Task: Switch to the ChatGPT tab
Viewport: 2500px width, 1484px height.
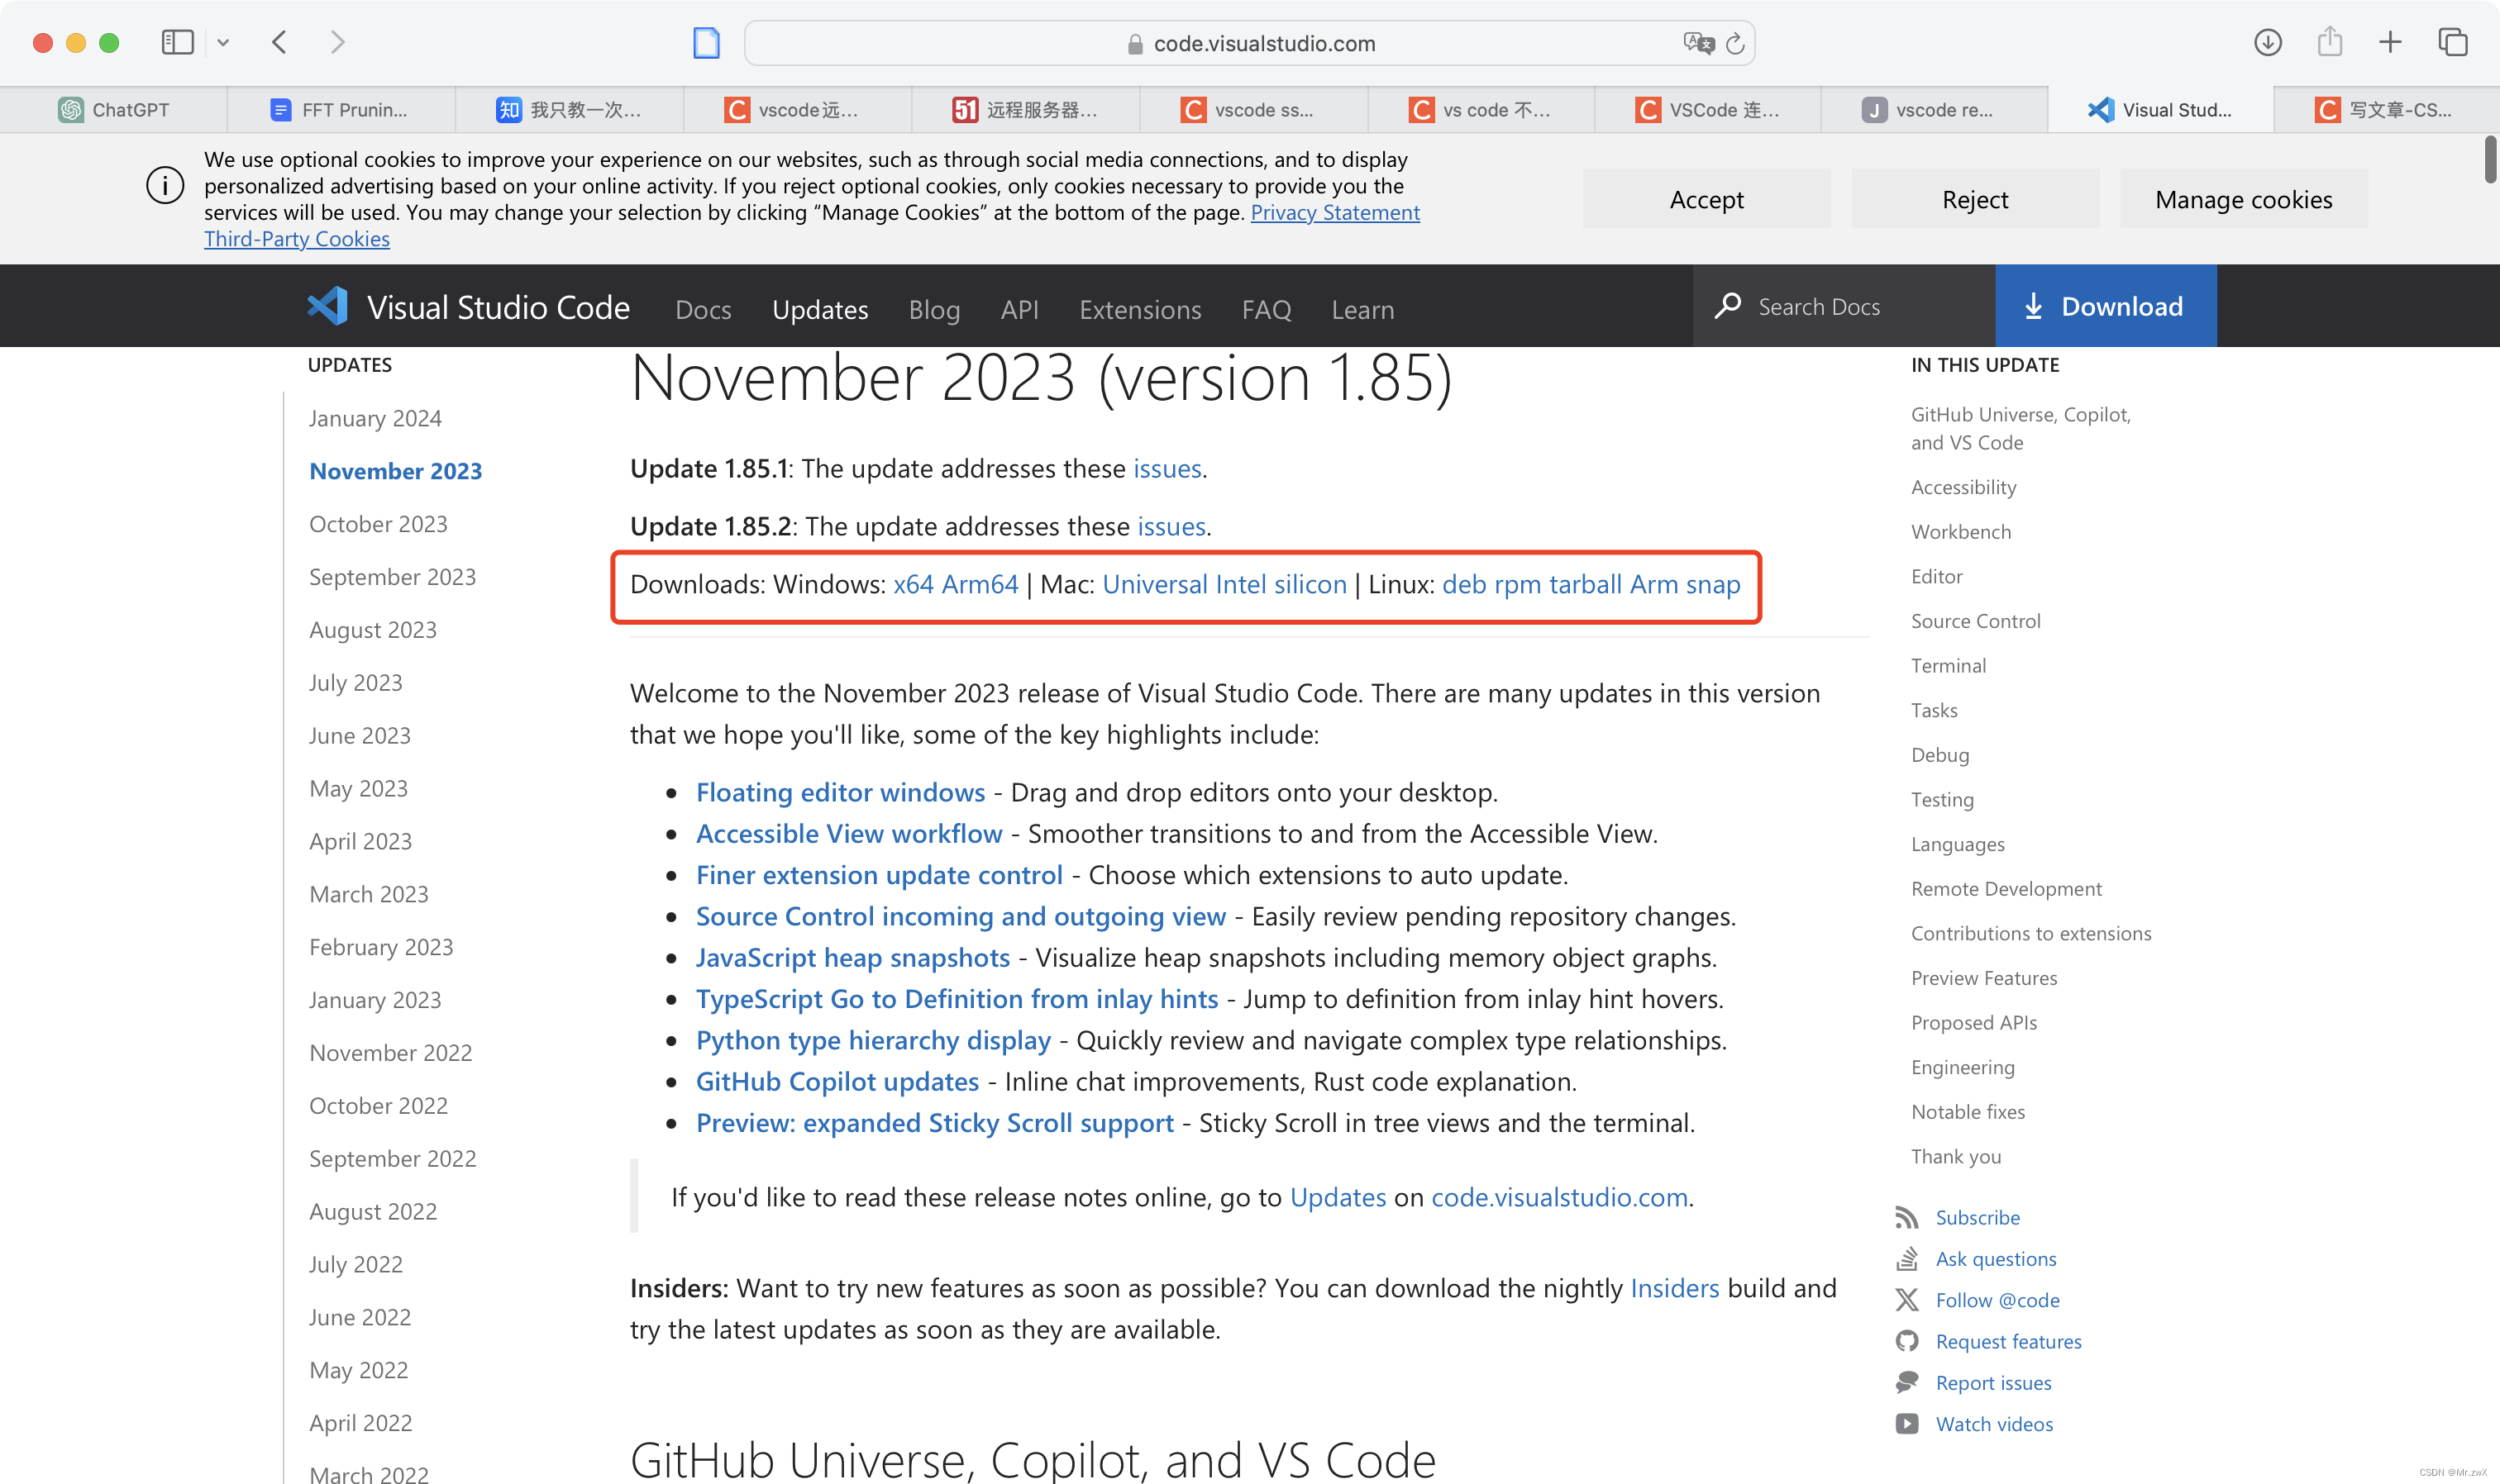Action: pos(114,110)
